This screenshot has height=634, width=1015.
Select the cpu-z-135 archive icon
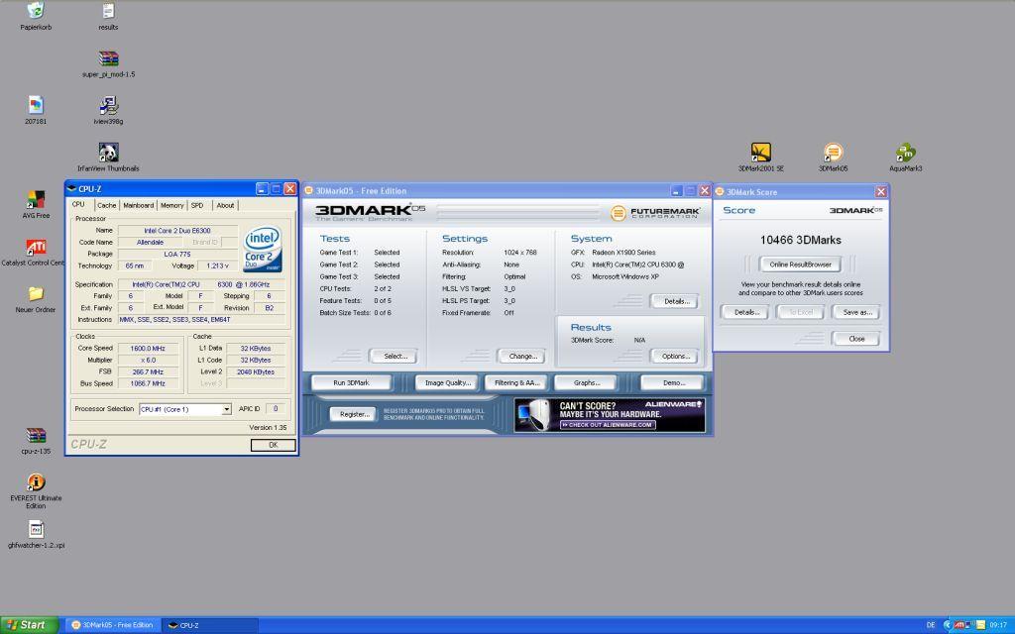[x=36, y=436]
